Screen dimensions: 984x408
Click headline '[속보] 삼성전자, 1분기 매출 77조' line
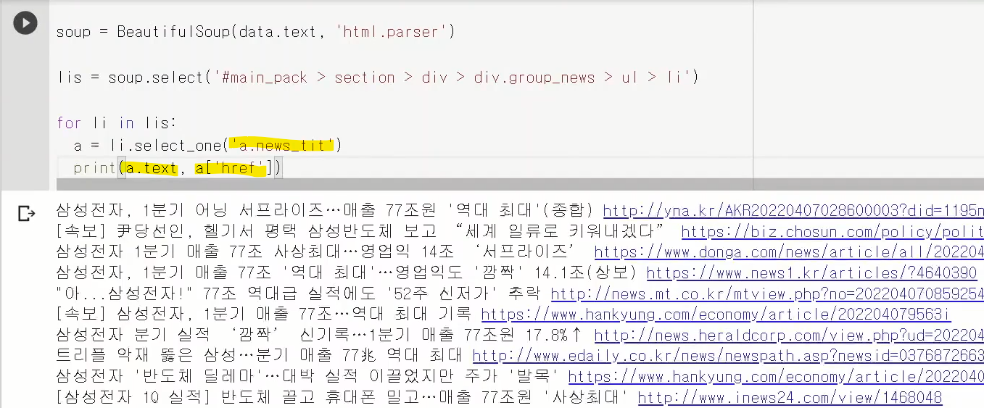click(x=265, y=315)
